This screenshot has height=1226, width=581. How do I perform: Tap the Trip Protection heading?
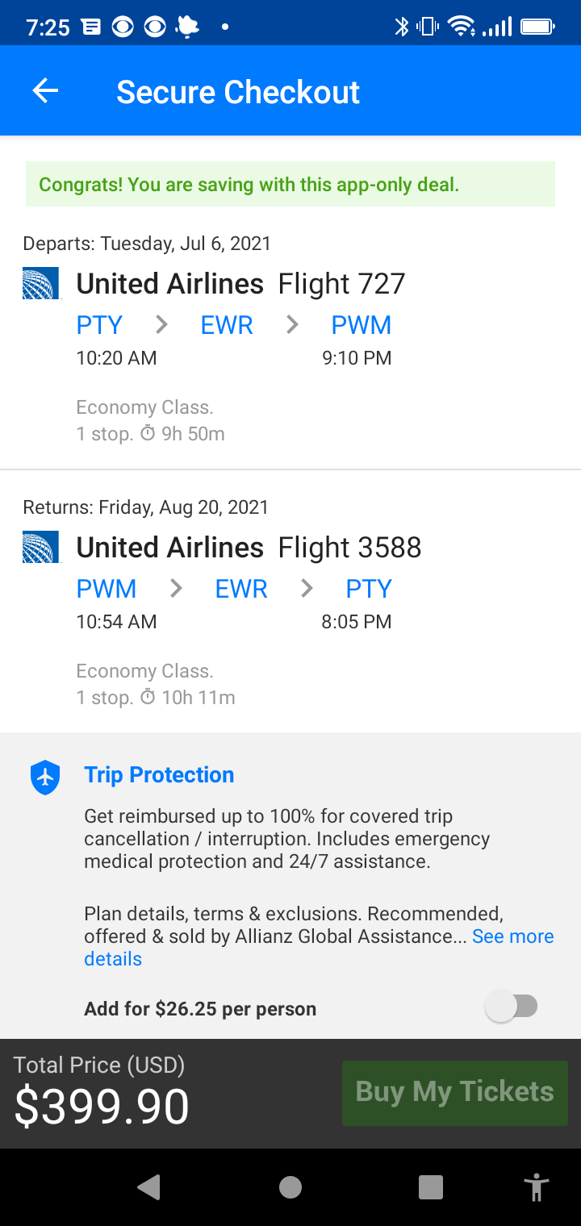tap(159, 775)
